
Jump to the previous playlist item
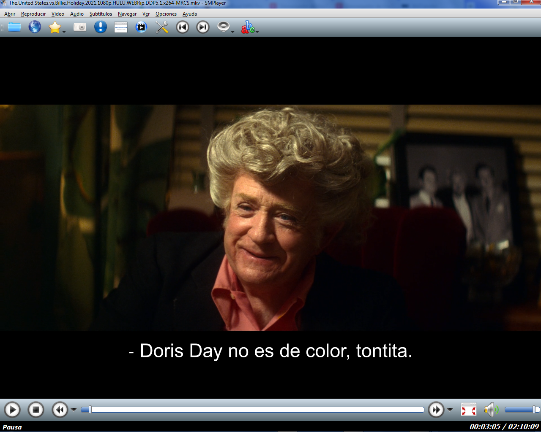click(x=183, y=27)
